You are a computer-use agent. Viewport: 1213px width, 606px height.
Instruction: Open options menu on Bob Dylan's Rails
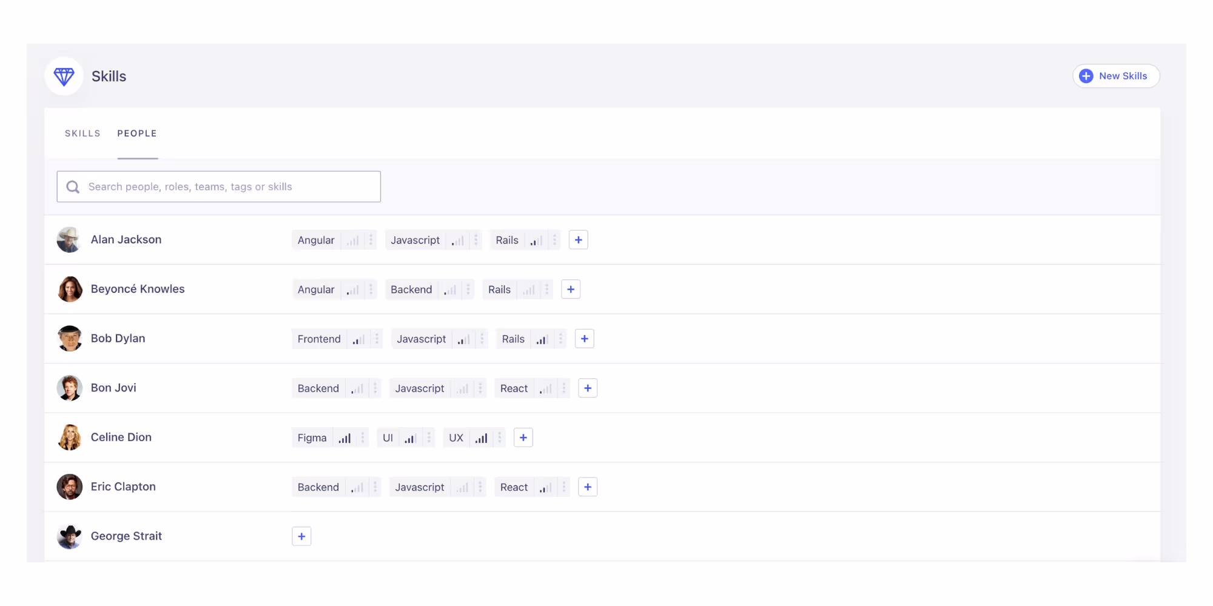pyautogui.click(x=561, y=339)
